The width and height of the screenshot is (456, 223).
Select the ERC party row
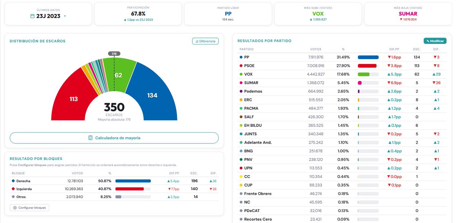(x=342, y=100)
